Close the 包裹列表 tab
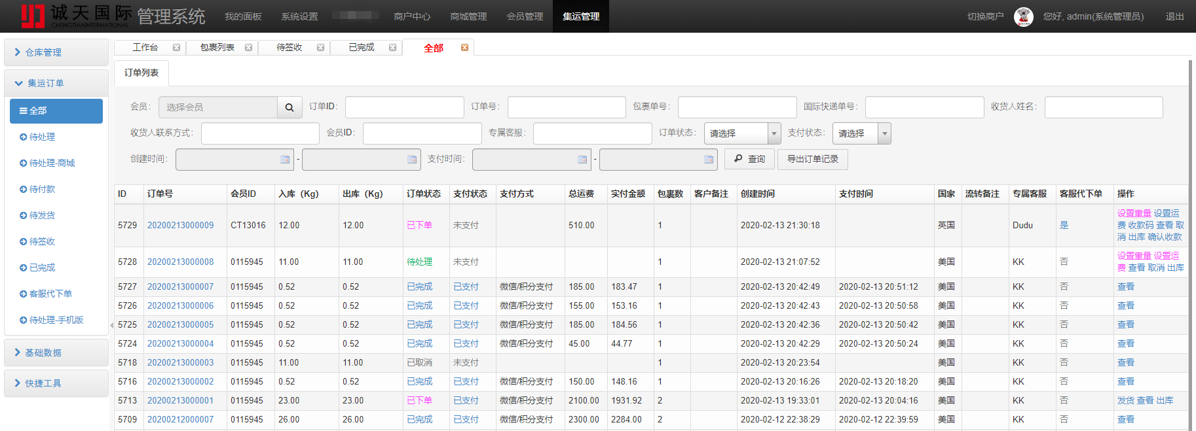 (x=248, y=48)
